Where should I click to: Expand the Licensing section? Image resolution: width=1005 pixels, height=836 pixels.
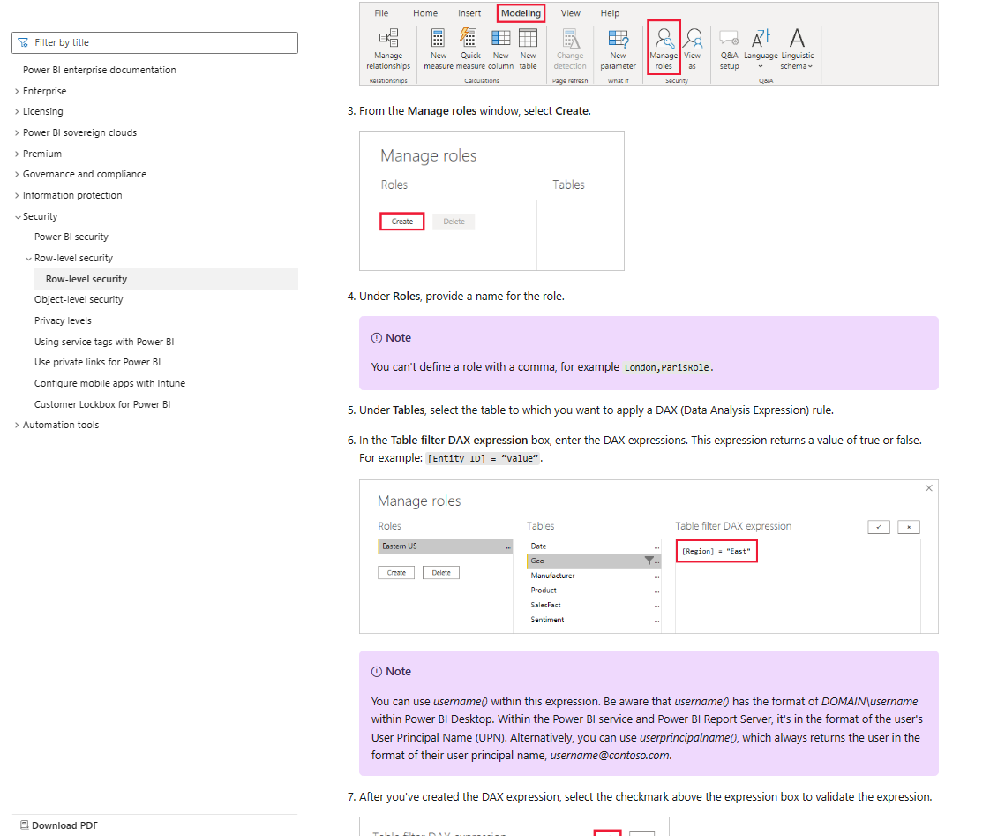18,111
